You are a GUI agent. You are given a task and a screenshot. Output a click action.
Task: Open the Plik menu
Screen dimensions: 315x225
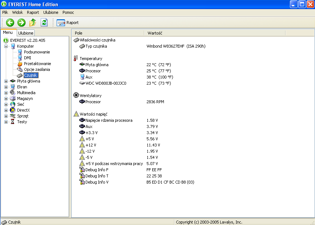click(5, 12)
